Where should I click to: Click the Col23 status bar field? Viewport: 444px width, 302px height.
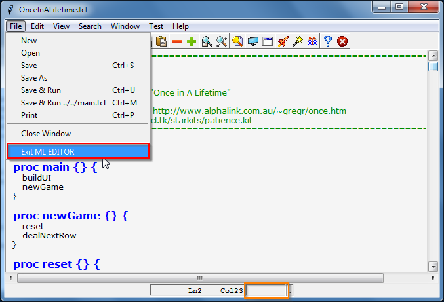tap(232, 291)
